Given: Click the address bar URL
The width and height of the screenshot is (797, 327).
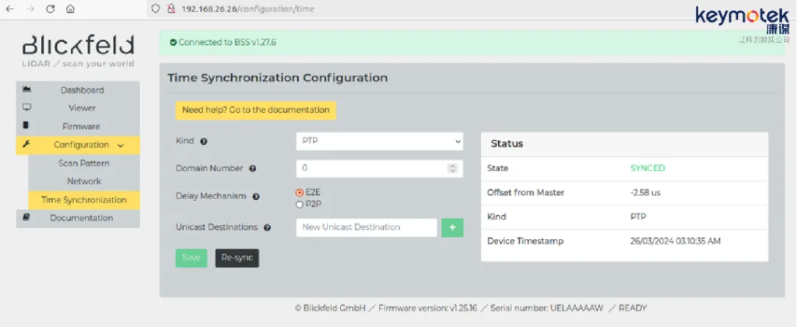Looking at the screenshot, I should 248,9.
